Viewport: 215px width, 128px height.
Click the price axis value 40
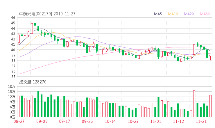13,50
